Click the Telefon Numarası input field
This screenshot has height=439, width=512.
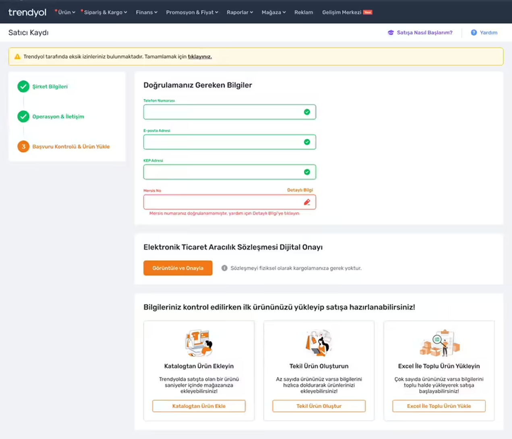point(230,112)
